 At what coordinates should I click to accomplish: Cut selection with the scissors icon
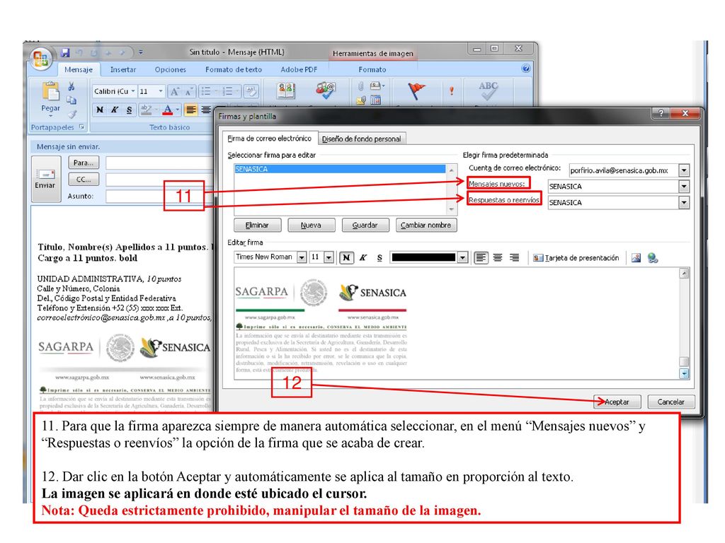tap(72, 87)
